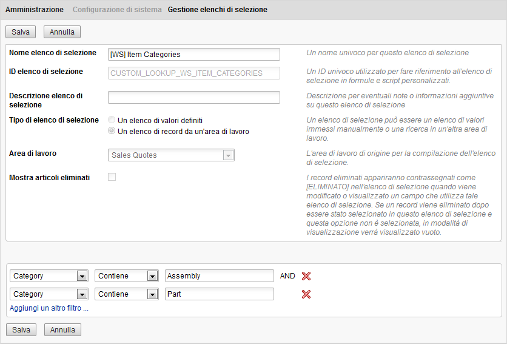507x344 pixels.
Task: Open first filter's Contiene operator dropdown
Action: click(152, 276)
